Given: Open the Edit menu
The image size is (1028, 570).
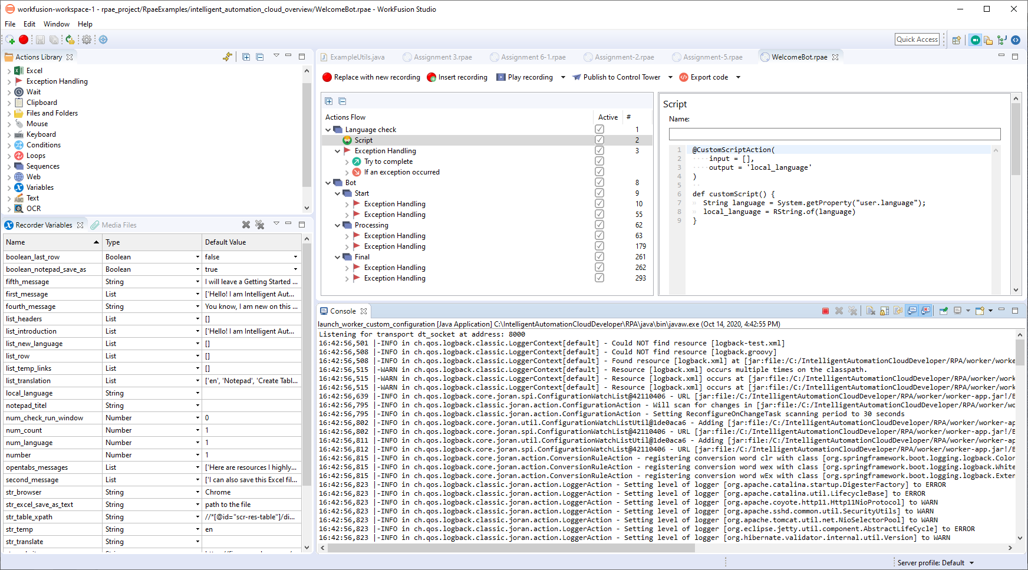Looking at the screenshot, I should pos(29,24).
